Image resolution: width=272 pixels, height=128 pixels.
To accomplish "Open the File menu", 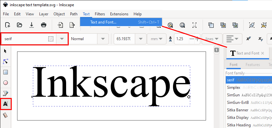I will coord(6,14).
